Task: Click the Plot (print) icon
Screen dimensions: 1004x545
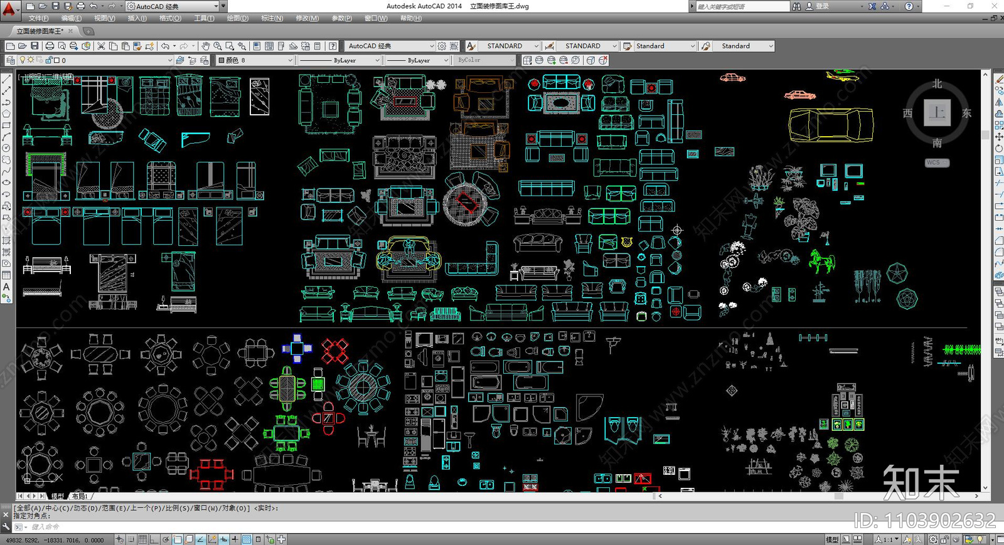Action: point(50,46)
